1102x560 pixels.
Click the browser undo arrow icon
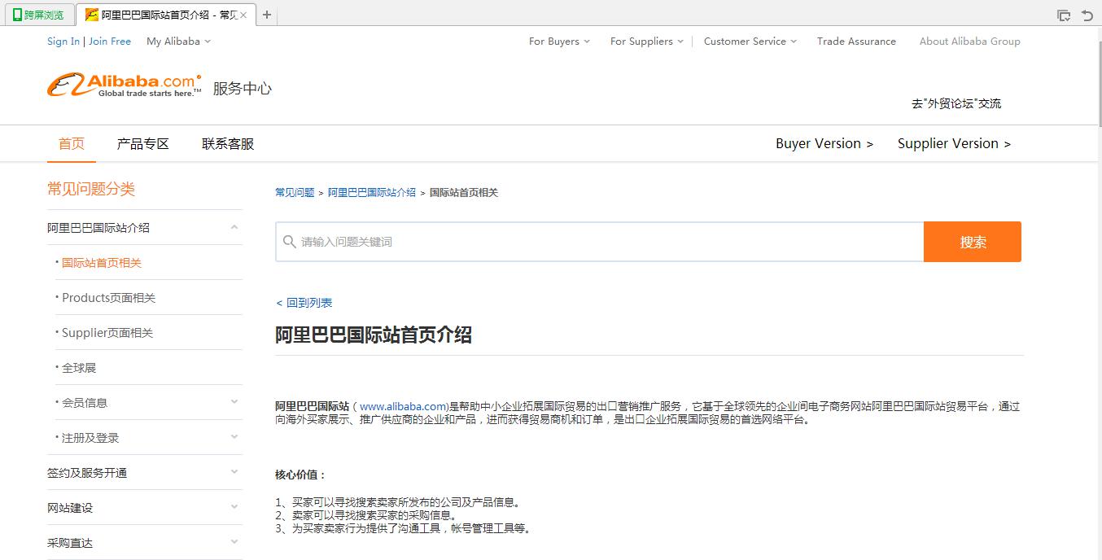coord(1087,15)
